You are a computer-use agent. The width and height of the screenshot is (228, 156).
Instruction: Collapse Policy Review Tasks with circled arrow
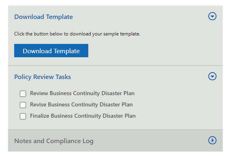(212, 76)
